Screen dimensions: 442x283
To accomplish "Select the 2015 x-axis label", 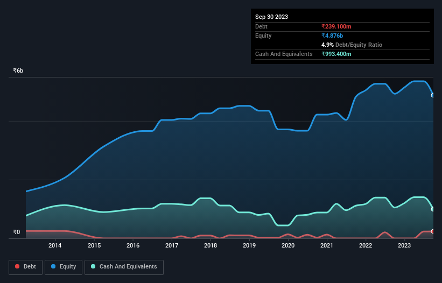I will (94, 245).
